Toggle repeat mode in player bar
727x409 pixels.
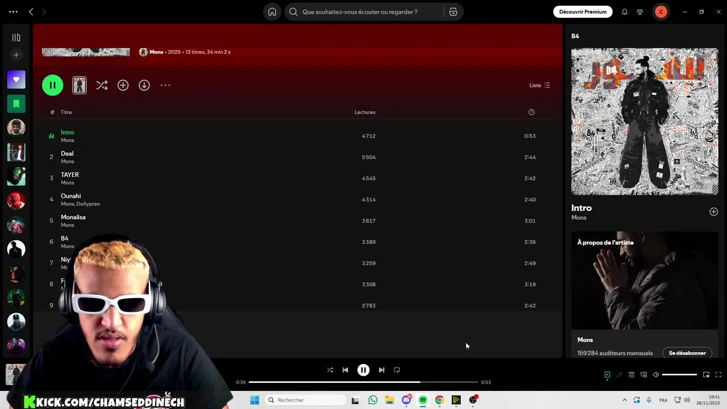click(397, 370)
